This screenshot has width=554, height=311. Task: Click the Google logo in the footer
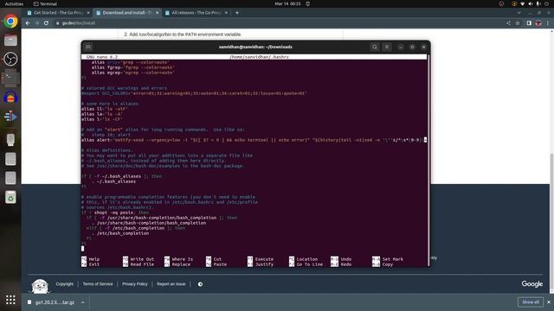(532, 284)
